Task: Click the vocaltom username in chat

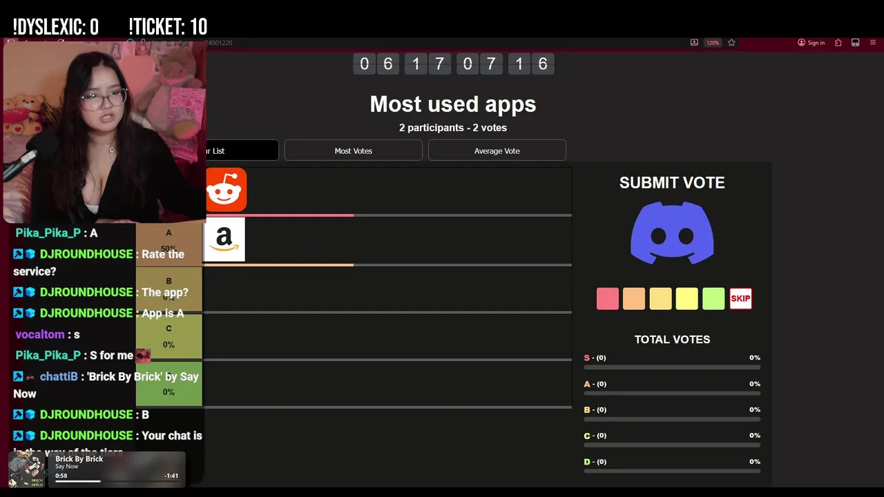Action: (39, 334)
